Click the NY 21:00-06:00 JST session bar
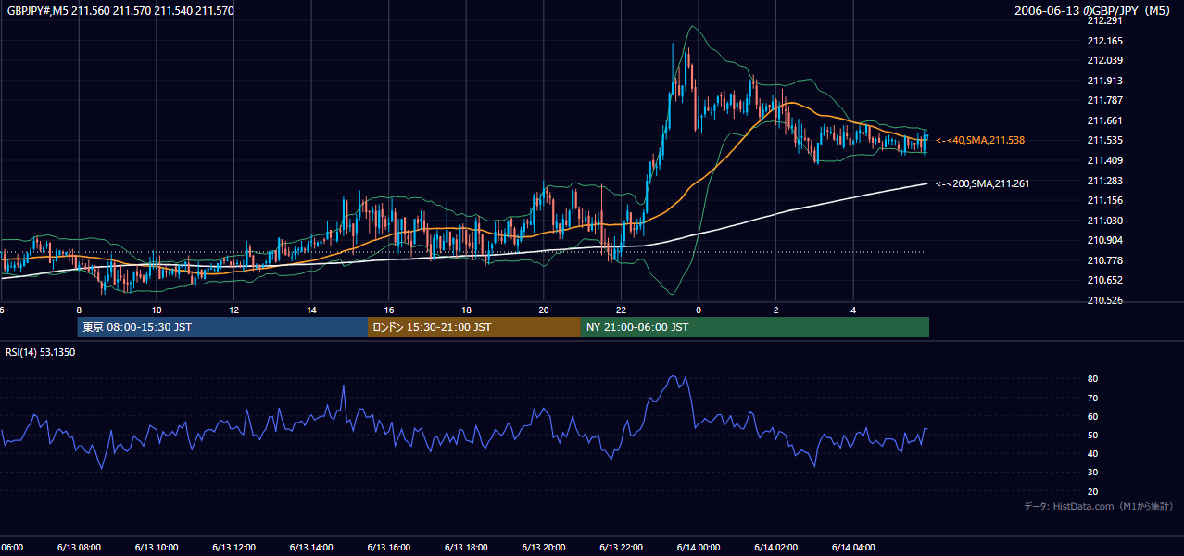 click(x=755, y=327)
